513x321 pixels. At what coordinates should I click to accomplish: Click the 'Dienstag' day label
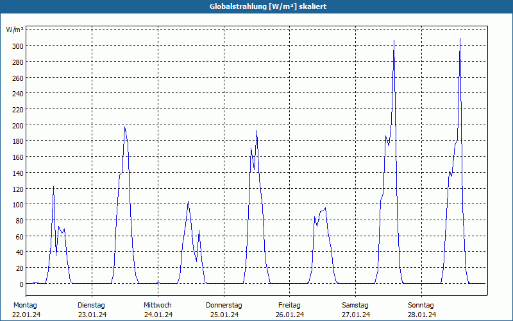click(91, 305)
